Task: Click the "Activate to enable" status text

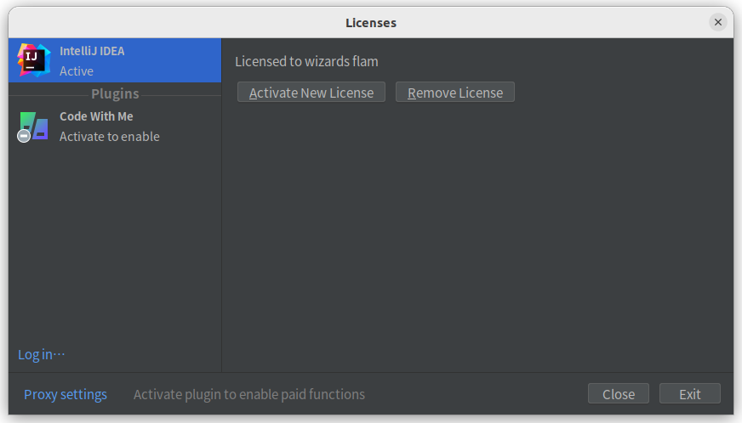Action: pos(109,137)
